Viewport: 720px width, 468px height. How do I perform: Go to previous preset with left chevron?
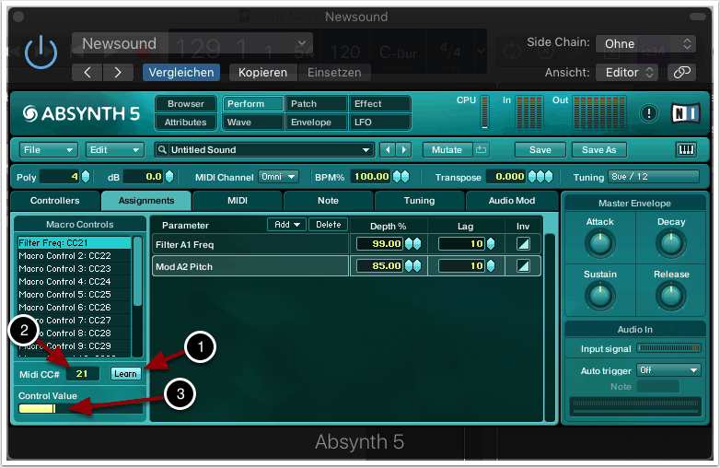point(87,72)
